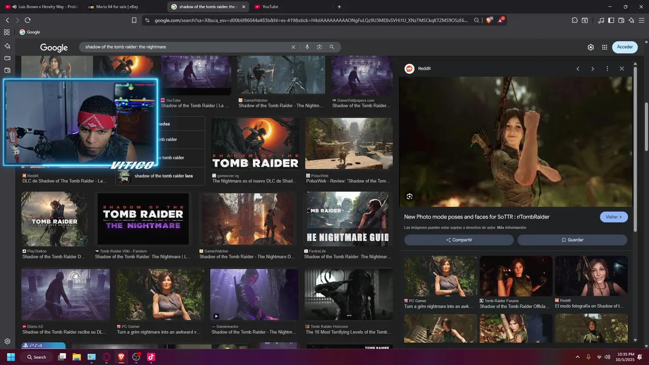Open the Windows Start menu
The height and width of the screenshot is (365, 649).
click(11, 357)
